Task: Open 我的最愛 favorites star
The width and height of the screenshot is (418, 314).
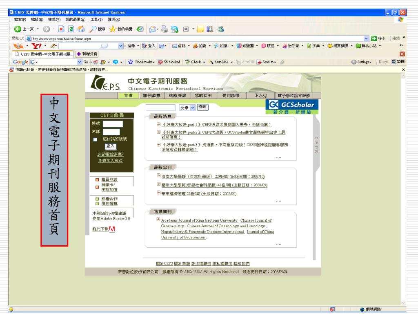Action: coord(113,29)
